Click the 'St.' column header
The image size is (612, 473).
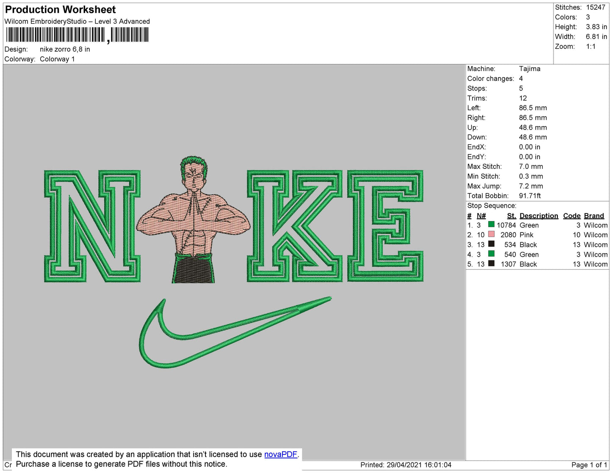[x=512, y=216]
